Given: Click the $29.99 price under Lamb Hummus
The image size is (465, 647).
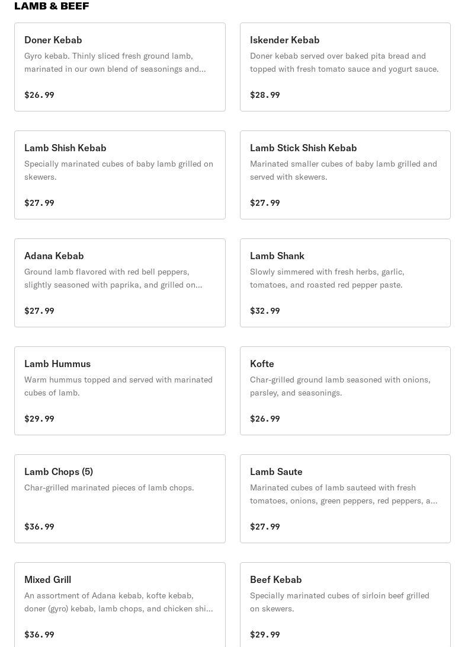Looking at the screenshot, I should click(39, 419).
